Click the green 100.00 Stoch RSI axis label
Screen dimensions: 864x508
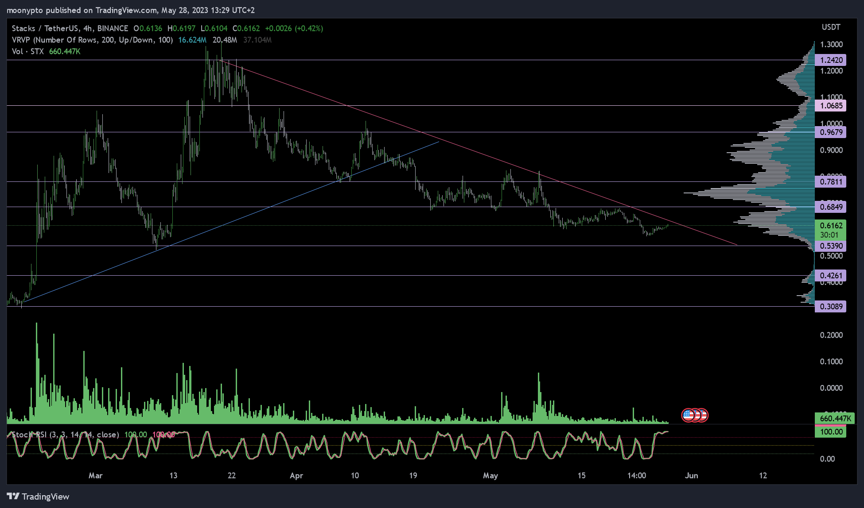coord(831,432)
